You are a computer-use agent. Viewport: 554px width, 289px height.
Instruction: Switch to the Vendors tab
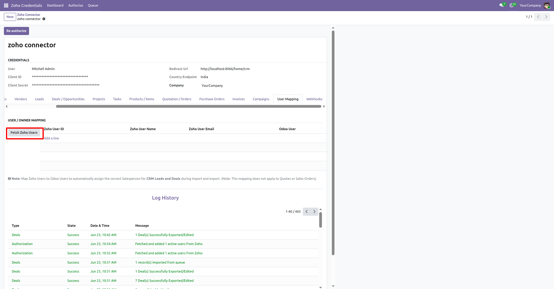pyautogui.click(x=21, y=99)
